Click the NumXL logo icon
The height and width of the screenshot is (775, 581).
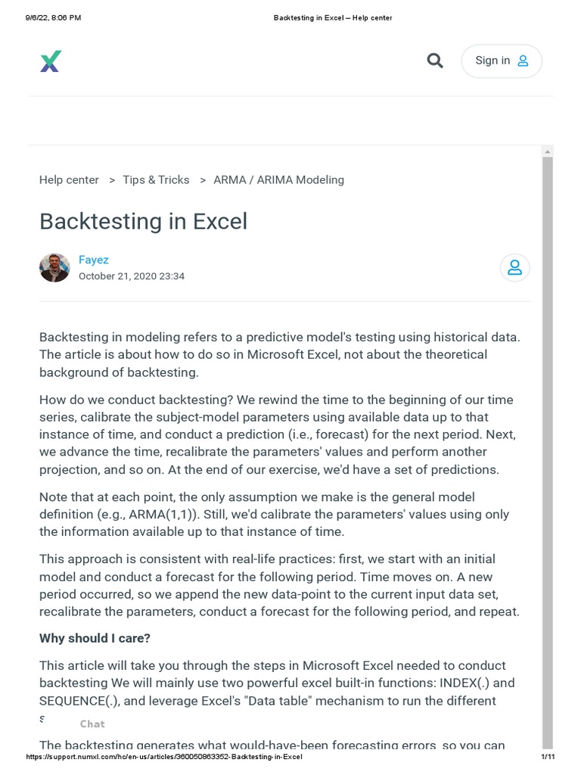click(x=51, y=61)
